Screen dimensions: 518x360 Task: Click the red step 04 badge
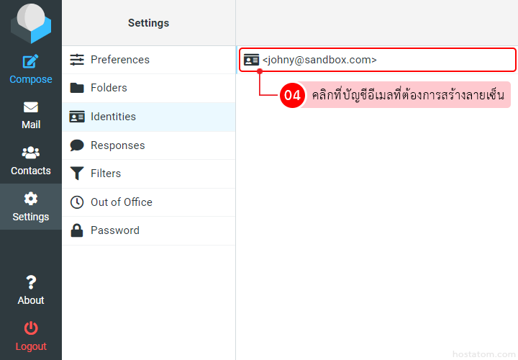(291, 95)
